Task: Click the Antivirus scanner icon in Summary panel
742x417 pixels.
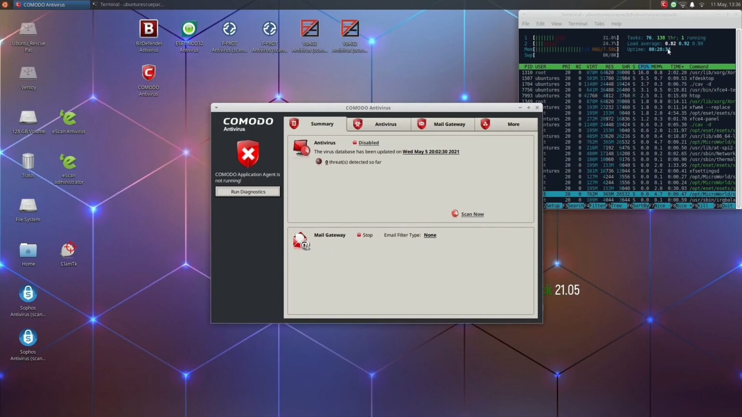Action: pos(301,148)
